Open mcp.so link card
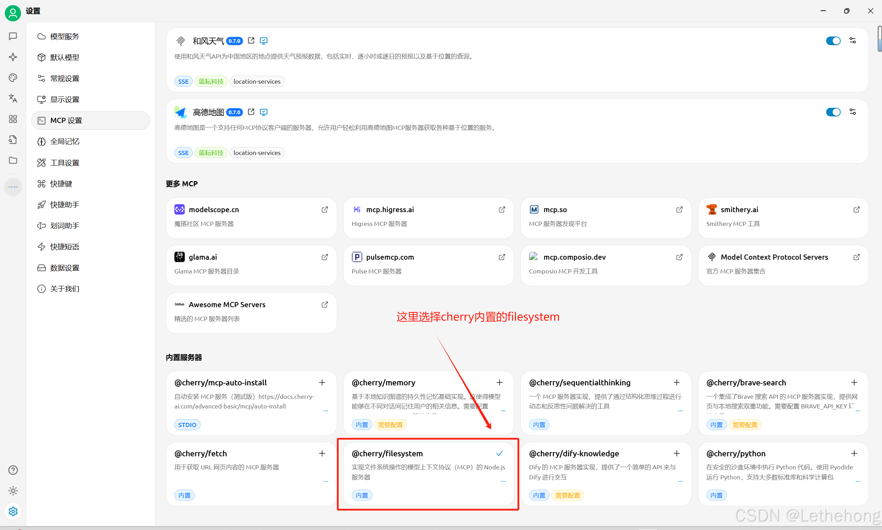Viewport: 882px width, 530px height. point(606,218)
